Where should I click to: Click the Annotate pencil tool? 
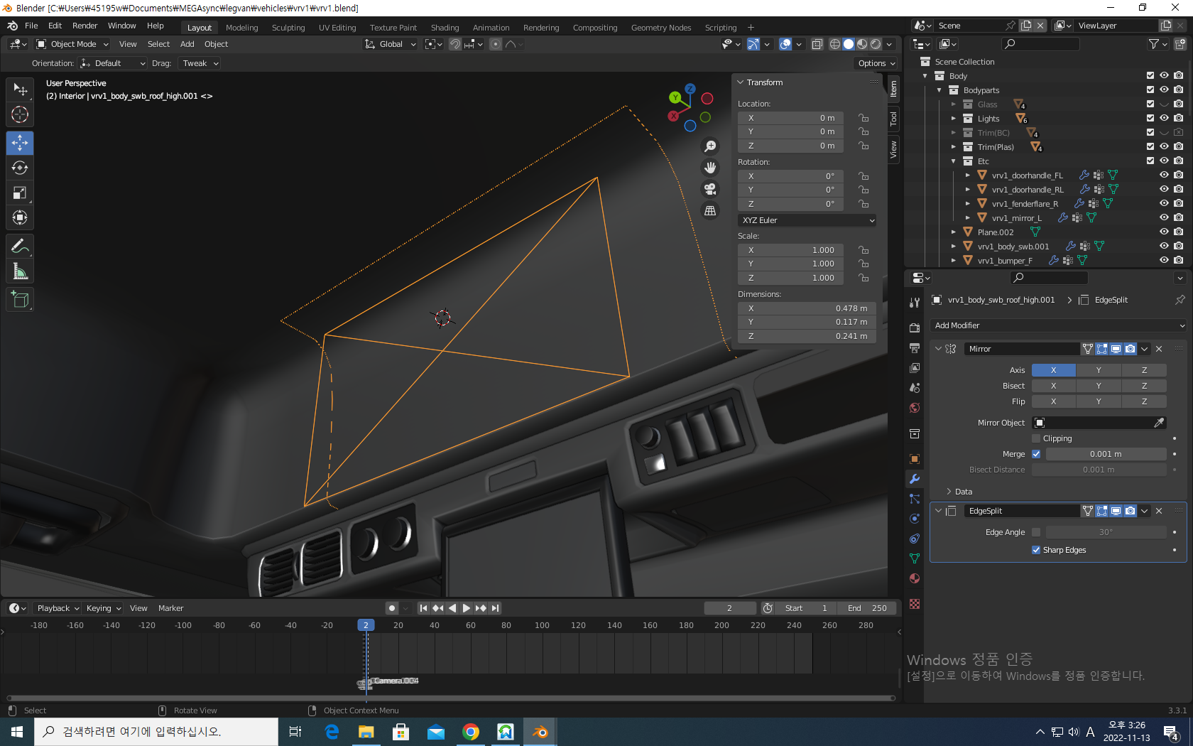(x=20, y=247)
